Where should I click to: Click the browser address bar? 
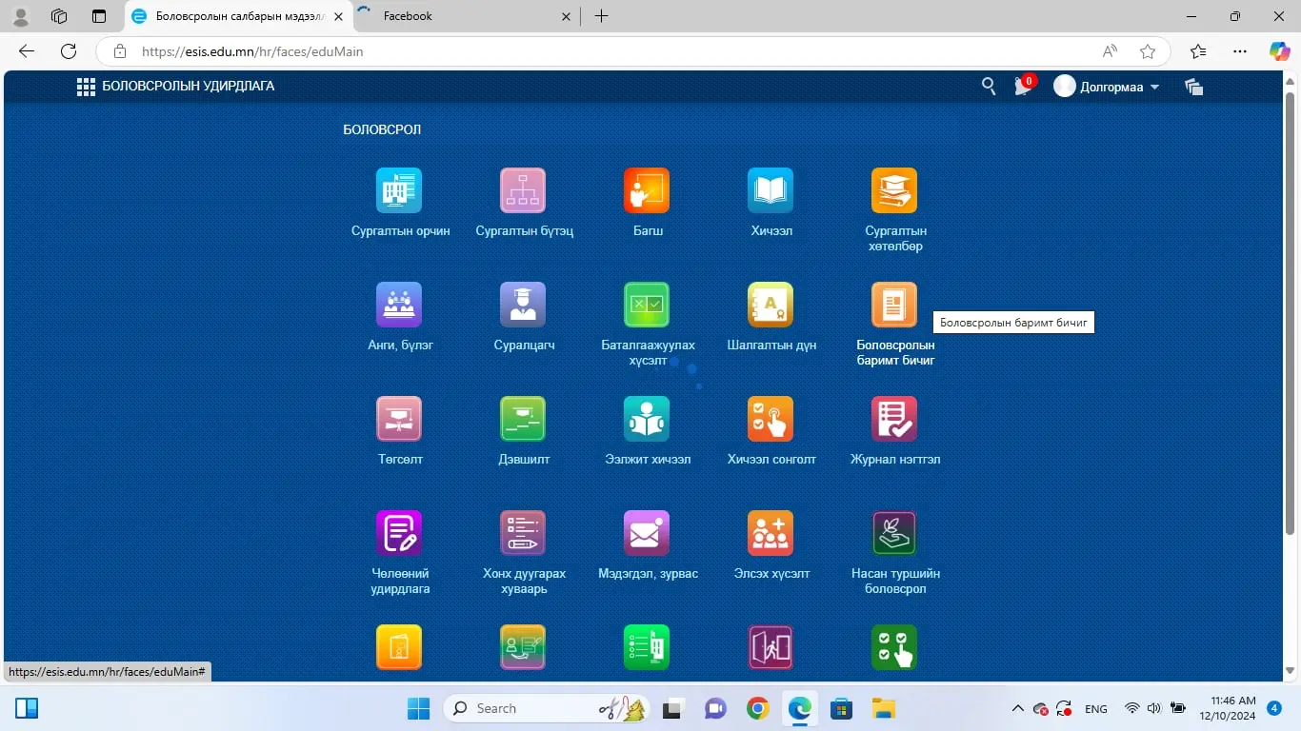click(x=610, y=51)
